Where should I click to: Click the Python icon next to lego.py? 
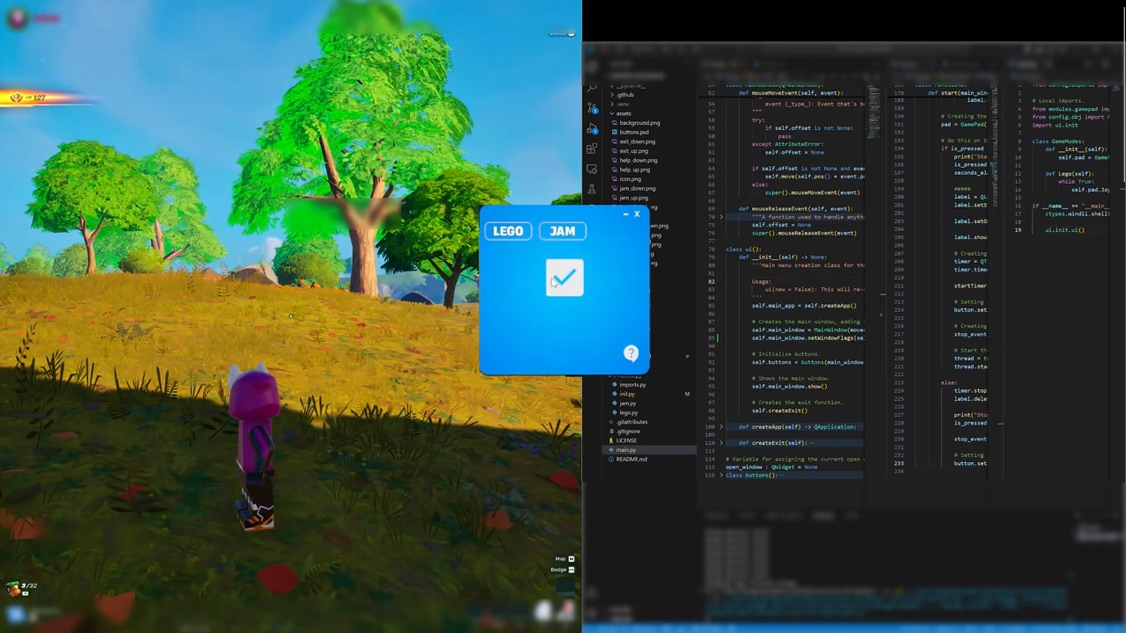coord(613,412)
